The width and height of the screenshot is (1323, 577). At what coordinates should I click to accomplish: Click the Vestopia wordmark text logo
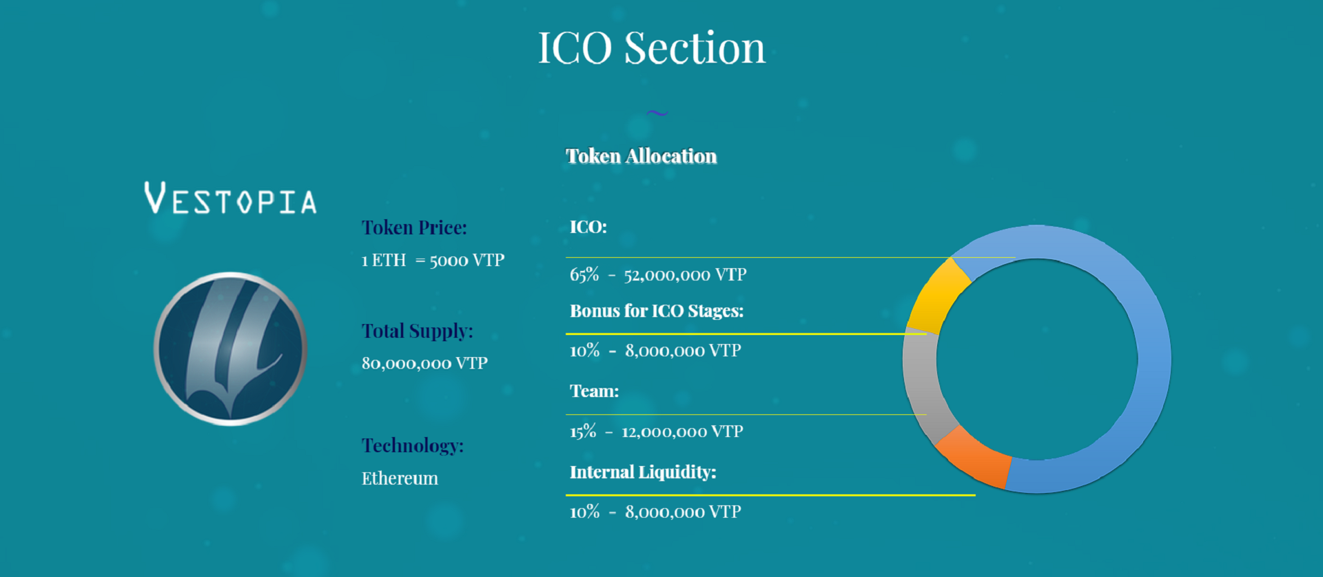tap(231, 198)
